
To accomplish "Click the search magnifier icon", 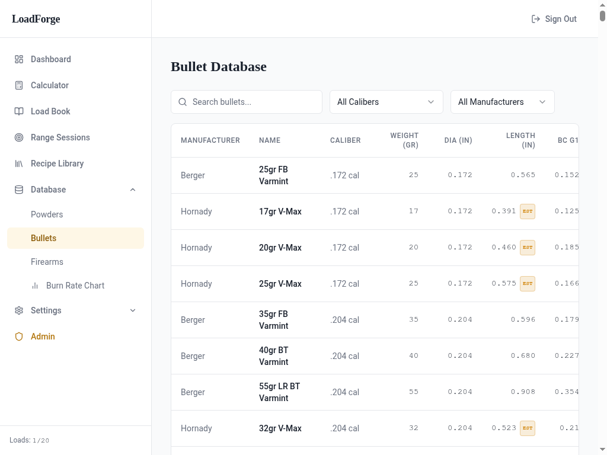I will tap(183, 102).
